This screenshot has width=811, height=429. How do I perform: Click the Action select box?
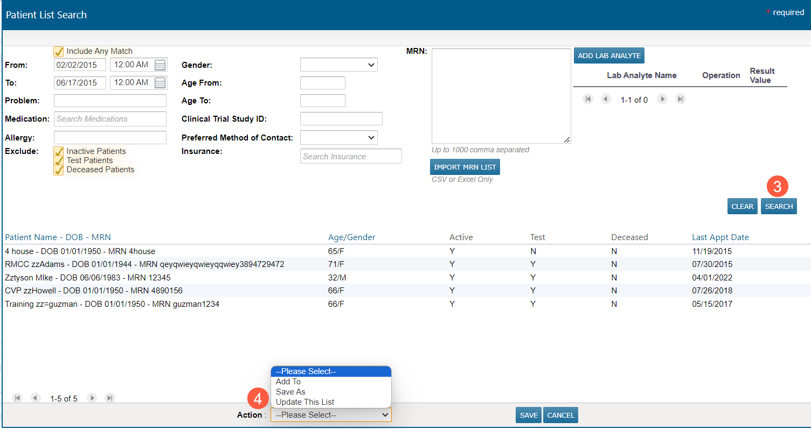click(x=331, y=415)
